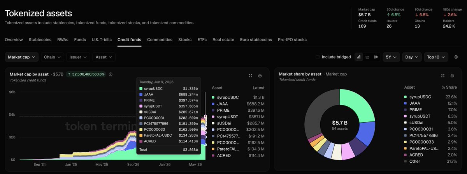The width and height of the screenshot is (467, 174).
Task: Go to the Pre-IPO stocks tab
Action: (292, 40)
